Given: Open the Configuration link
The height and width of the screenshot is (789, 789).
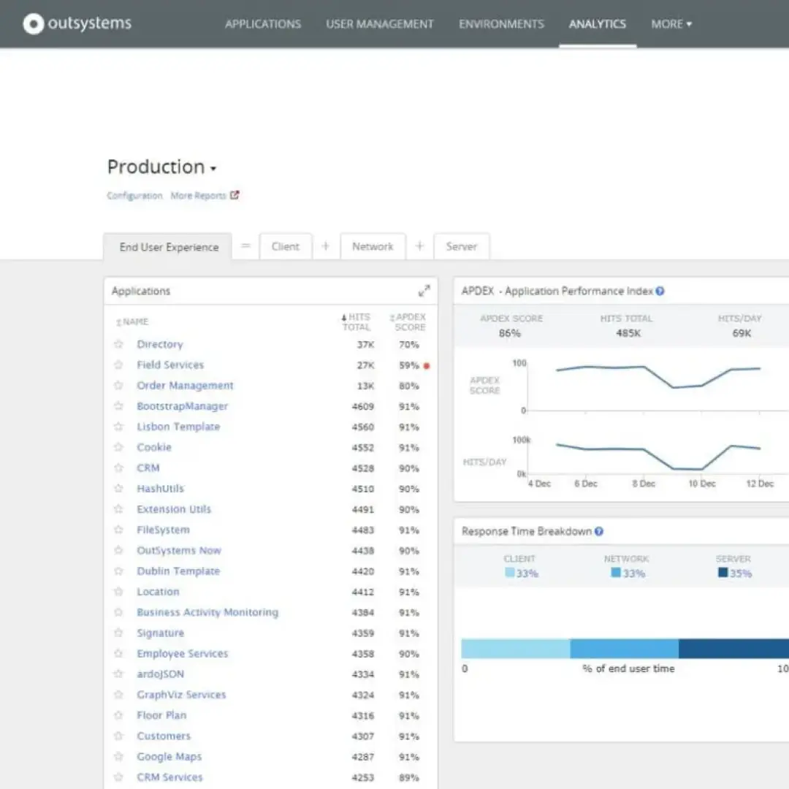Looking at the screenshot, I should pos(134,196).
